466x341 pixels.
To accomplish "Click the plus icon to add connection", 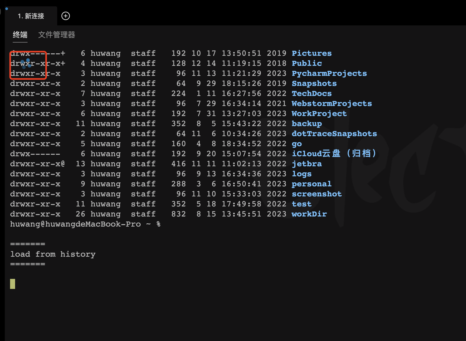I will (x=66, y=16).
